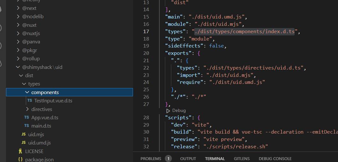Click TypeScript icon of main.d.ts
338x162 pixels.
click(x=27, y=126)
